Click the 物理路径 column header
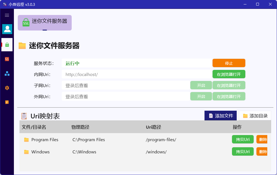The height and width of the screenshot is (175, 277). click(80, 127)
